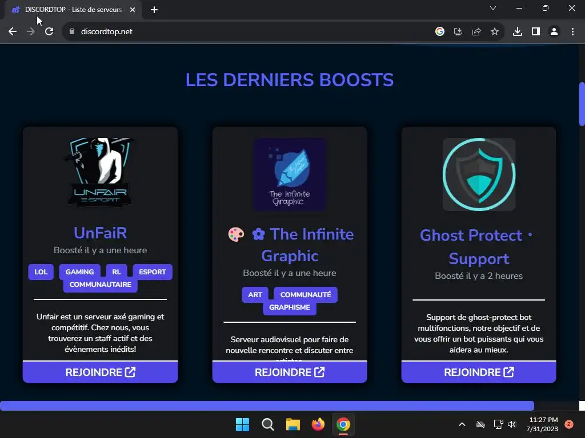The width and height of the screenshot is (585, 438).
Task: Open the UnFaiR server logo
Action: pos(101,173)
